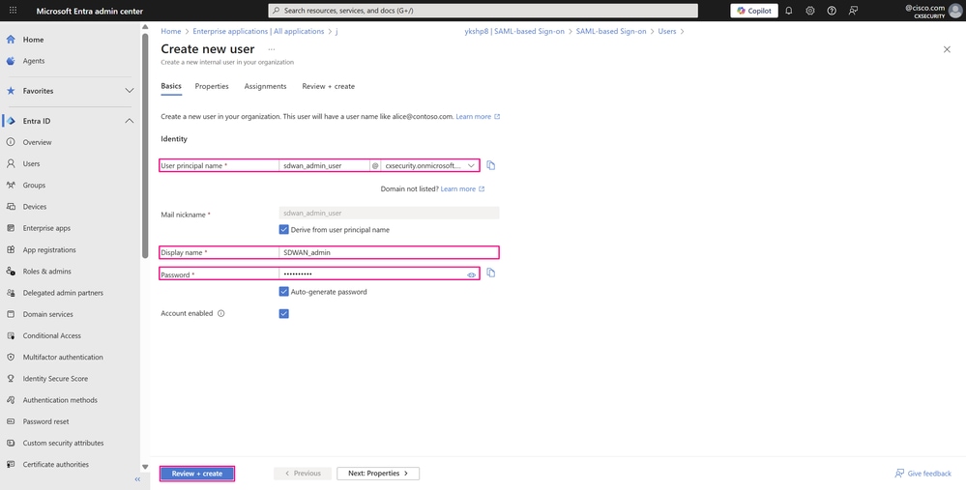The image size is (966, 490).
Task: Click Home in the breadcrumb
Action: click(x=171, y=31)
